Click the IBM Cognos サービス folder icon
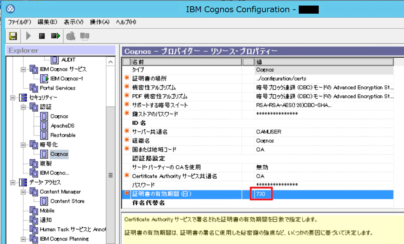 [34, 69]
